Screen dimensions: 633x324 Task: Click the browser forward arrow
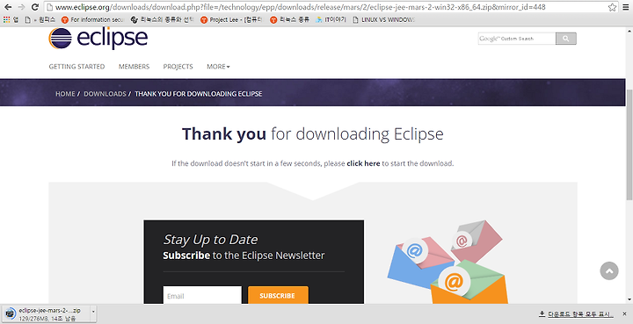(x=21, y=7)
